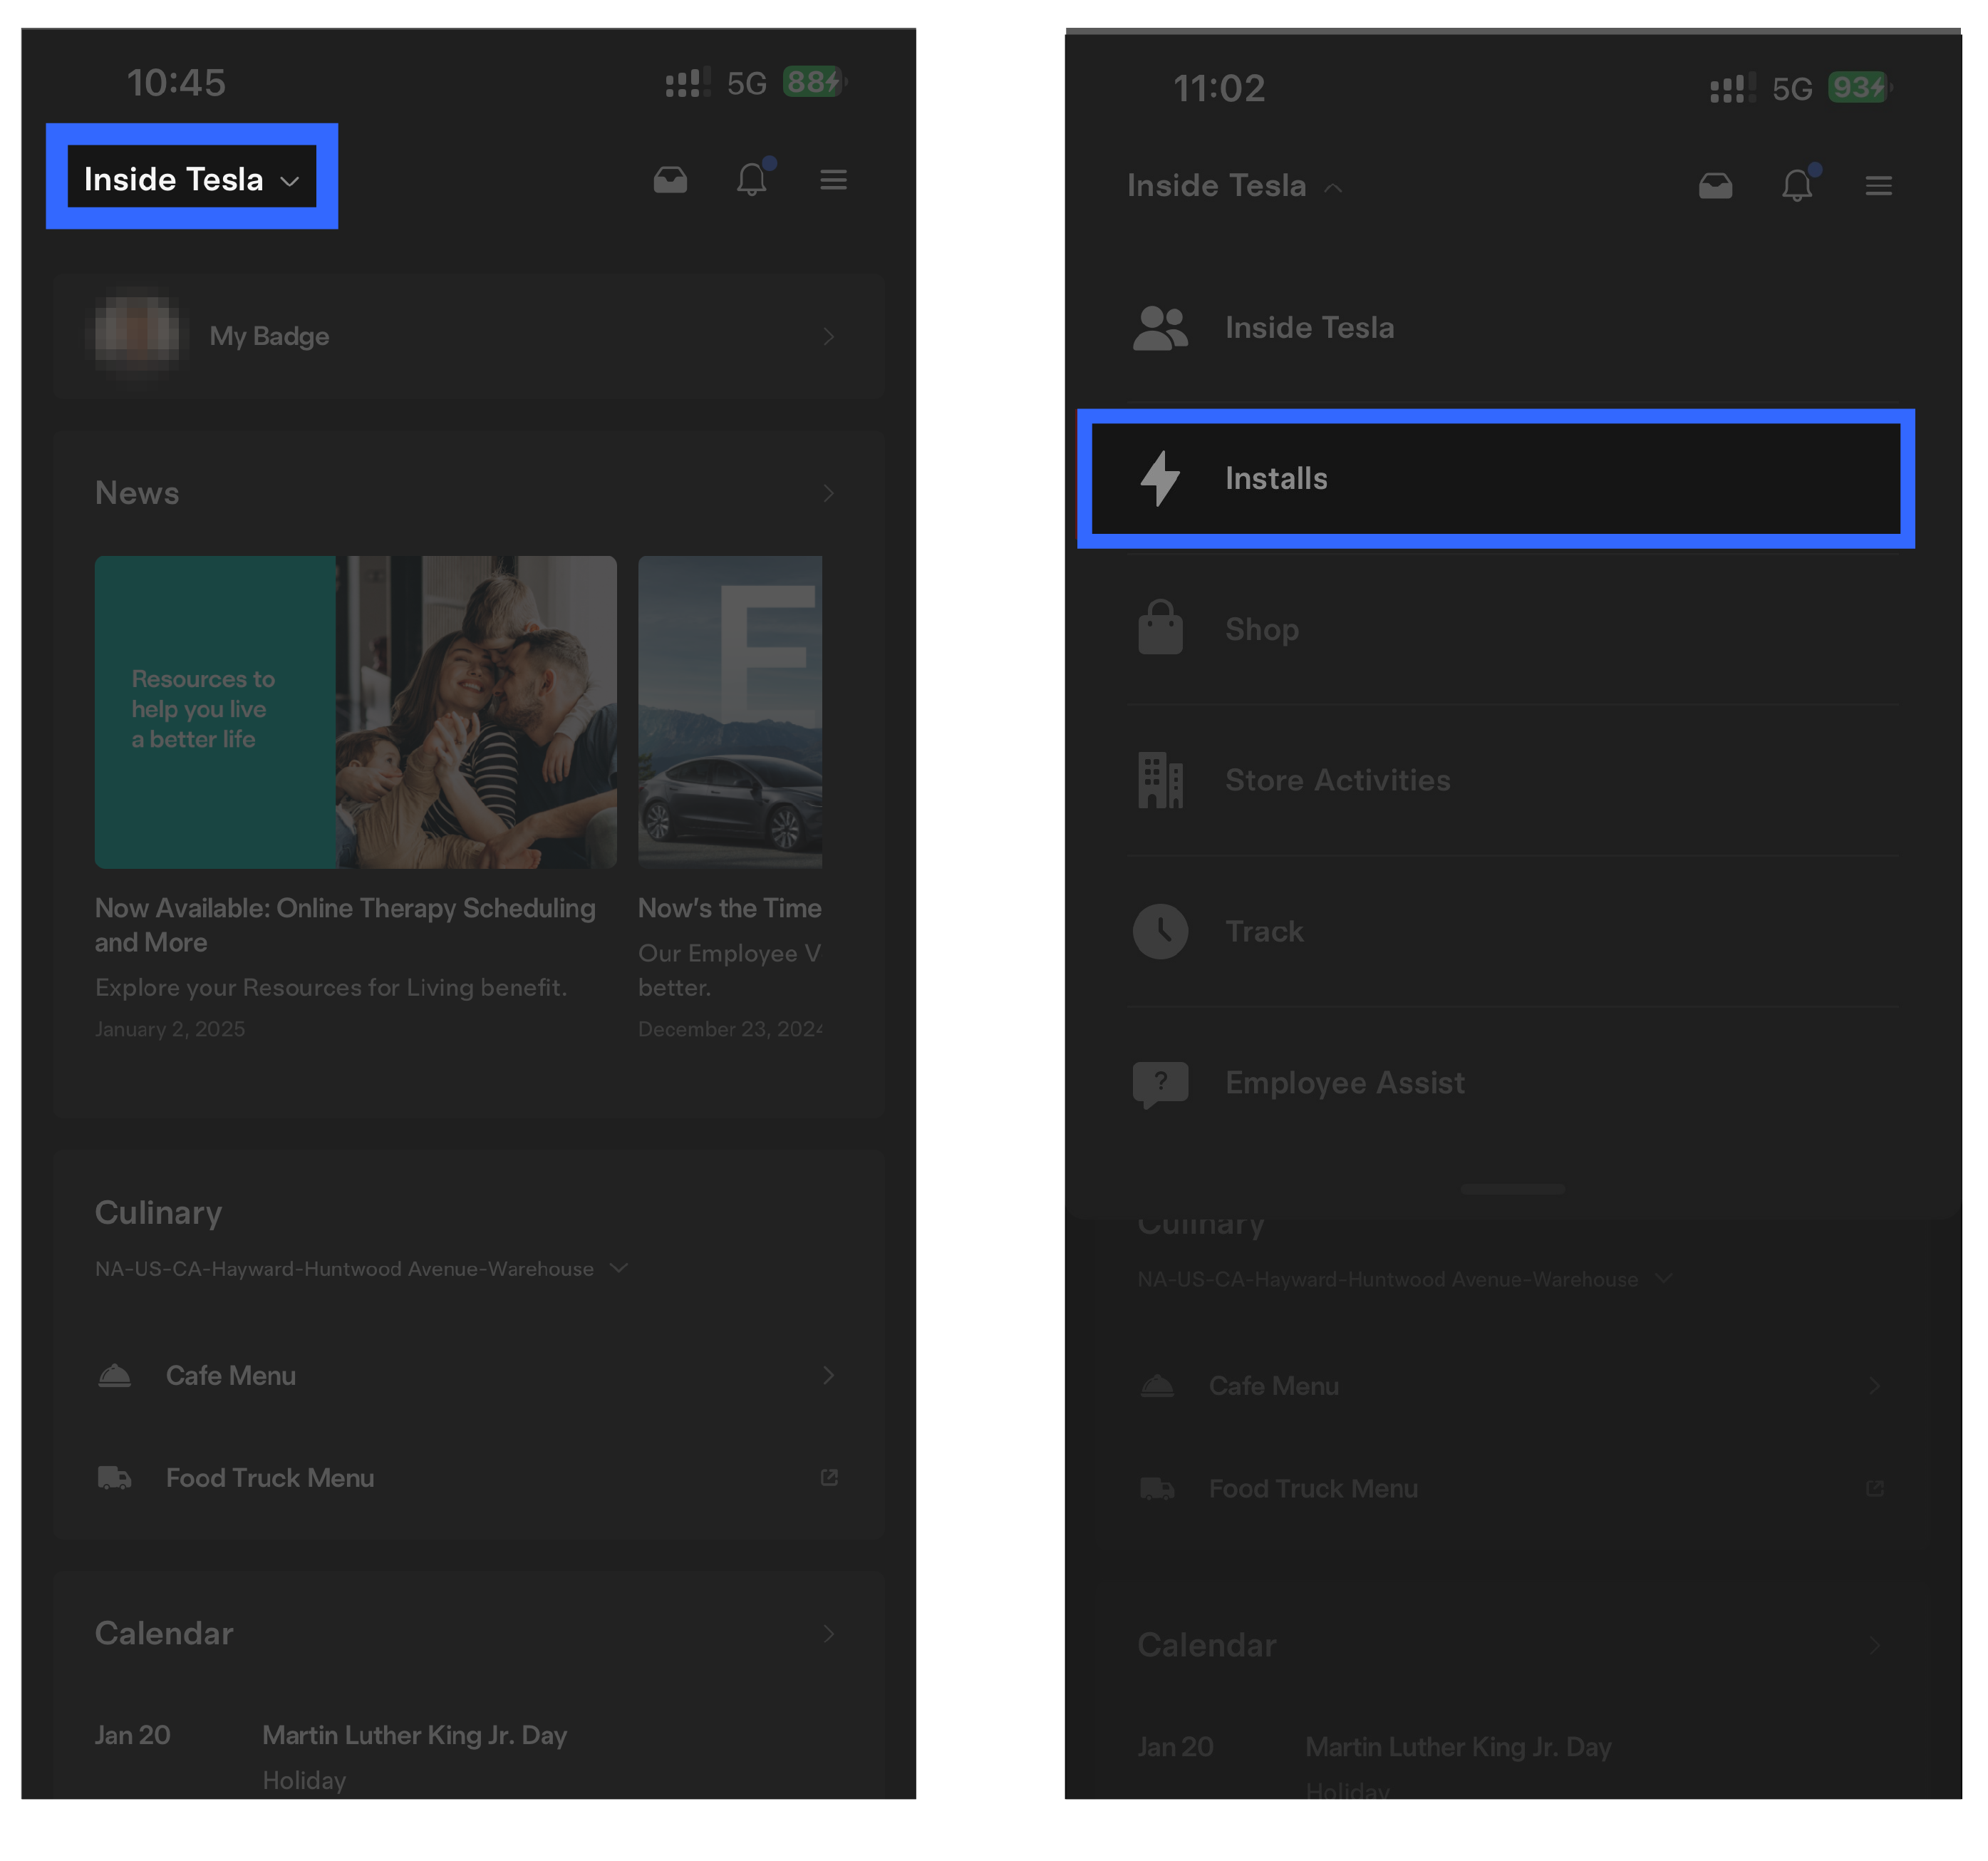Image resolution: width=1988 pixels, height=1861 pixels.
Task: Open the hamburger menu in left screen
Action: pyautogui.click(x=833, y=179)
